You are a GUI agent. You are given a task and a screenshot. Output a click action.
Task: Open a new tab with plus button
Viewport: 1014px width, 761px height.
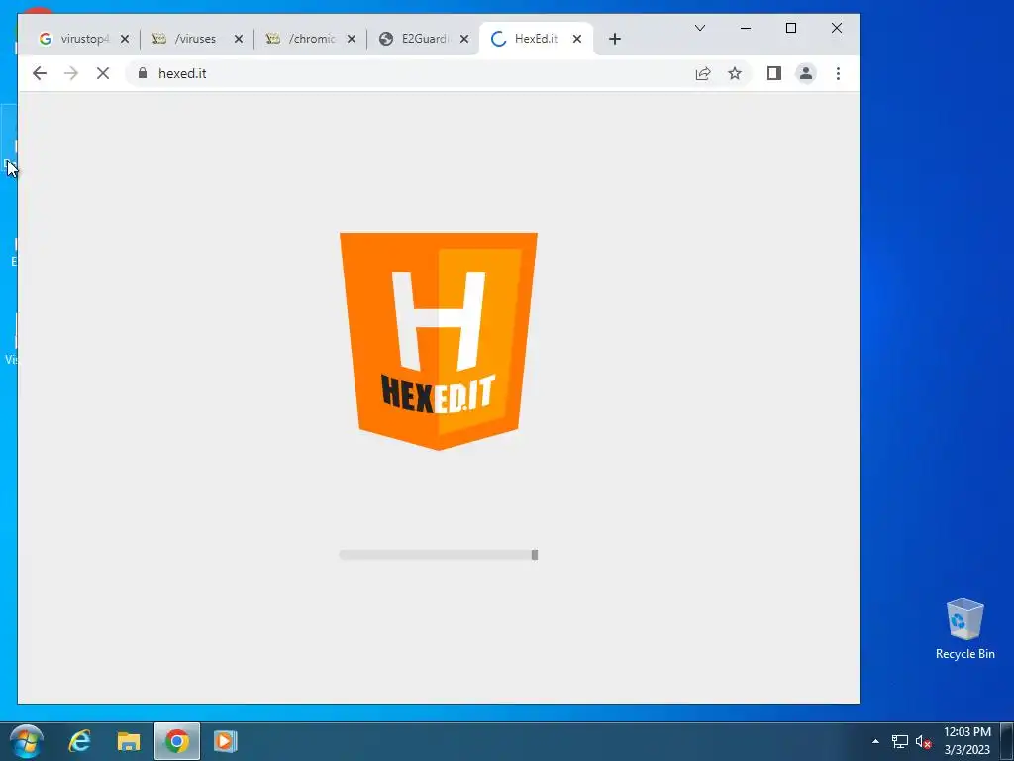[614, 39]
